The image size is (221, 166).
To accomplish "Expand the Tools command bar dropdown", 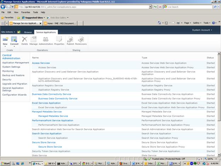I will tap(207, 23).
